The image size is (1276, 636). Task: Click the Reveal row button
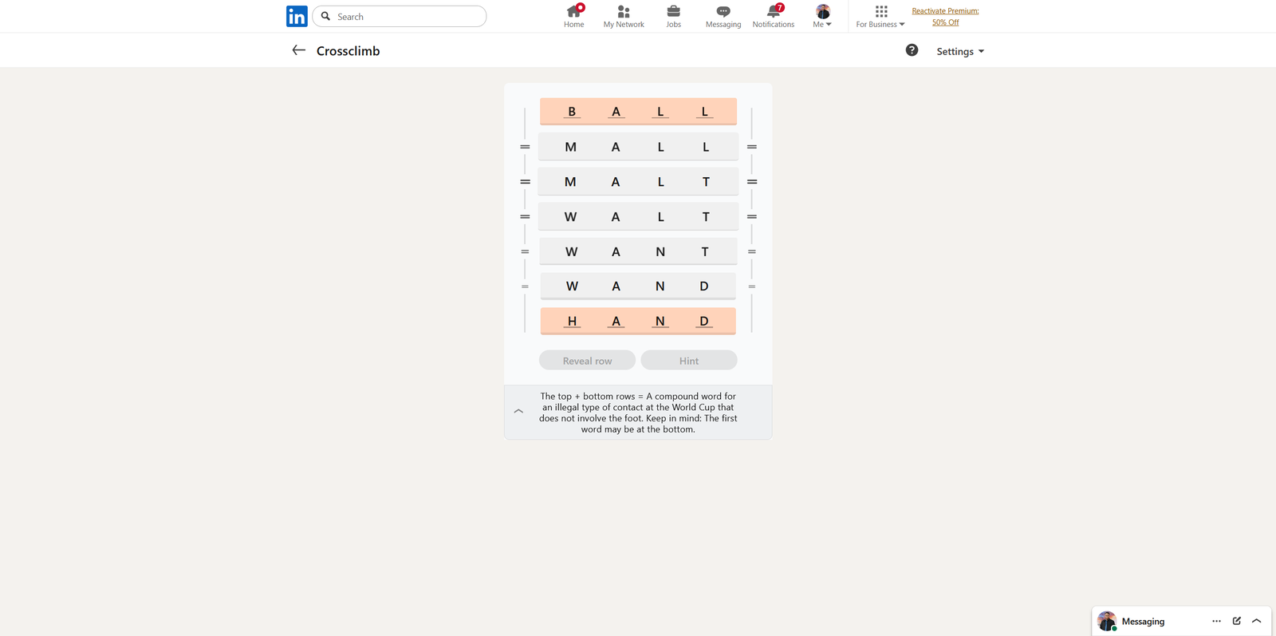[587, 361]
